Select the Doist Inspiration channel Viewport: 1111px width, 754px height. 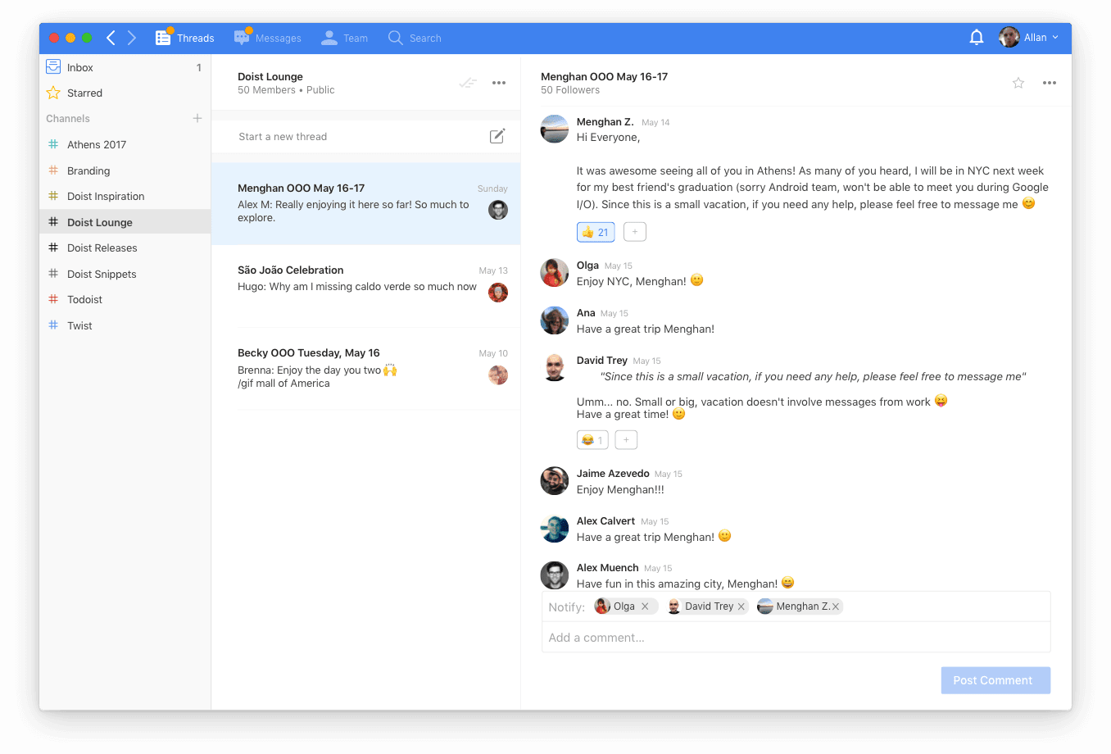click(125, 196)
